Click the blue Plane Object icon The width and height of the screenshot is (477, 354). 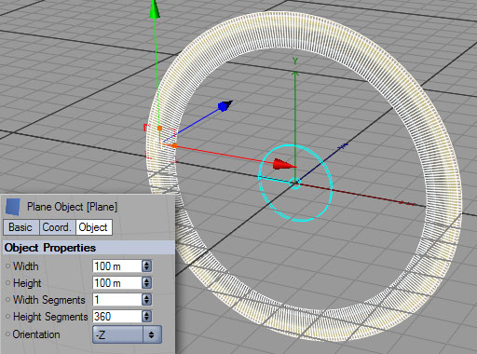13,207
